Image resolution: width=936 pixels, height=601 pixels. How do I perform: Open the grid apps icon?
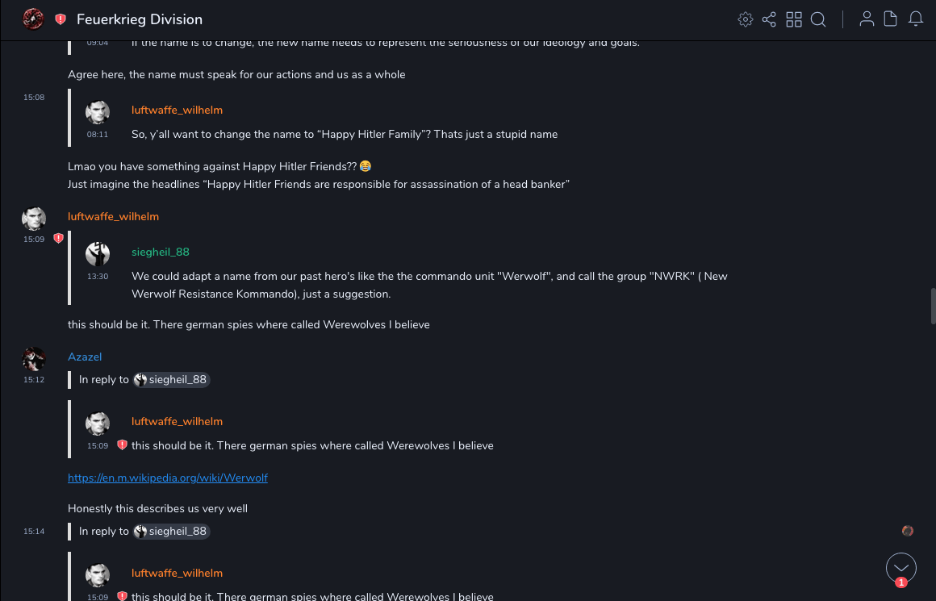coord(794,19)
